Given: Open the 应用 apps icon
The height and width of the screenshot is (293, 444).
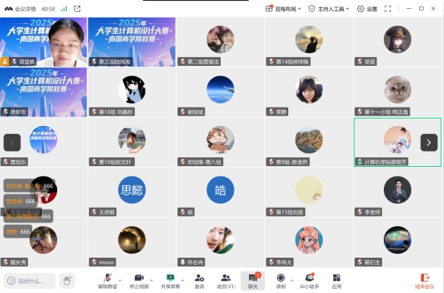Looking at the screenshot, I should (x=336, y=281).
